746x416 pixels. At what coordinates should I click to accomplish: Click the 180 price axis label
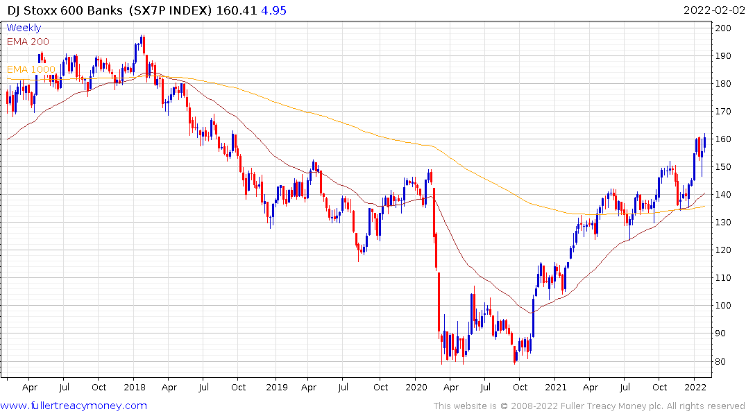point(723,84)
